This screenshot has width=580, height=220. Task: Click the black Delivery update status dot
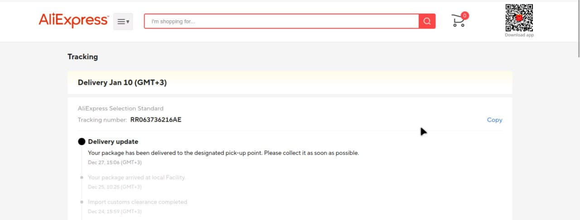coord(82,141)
